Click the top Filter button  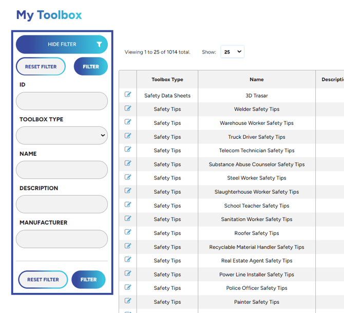pos(91,67)
